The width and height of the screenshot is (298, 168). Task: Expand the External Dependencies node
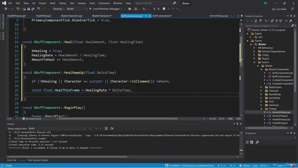click(x=254, y=51)
